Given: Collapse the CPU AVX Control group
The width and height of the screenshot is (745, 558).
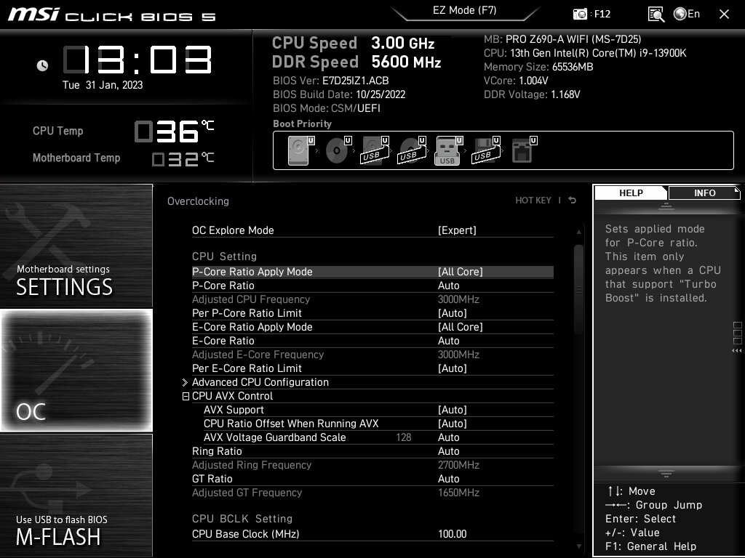Looking at the screenshot, I should pos(186,396).
